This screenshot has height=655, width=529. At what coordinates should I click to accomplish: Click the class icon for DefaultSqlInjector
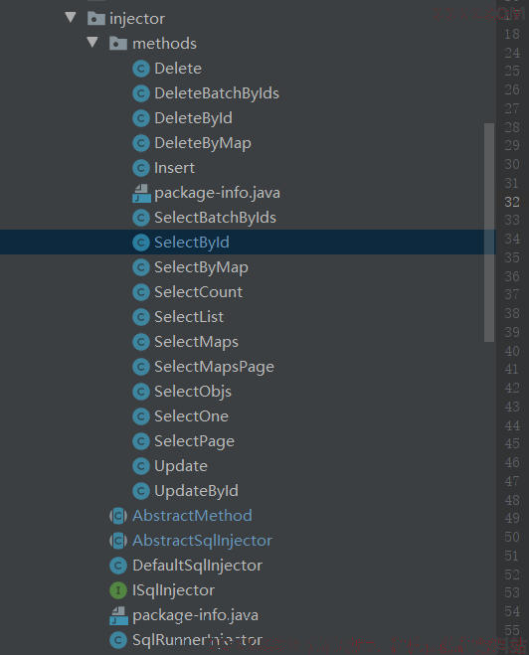pos(118,566)
